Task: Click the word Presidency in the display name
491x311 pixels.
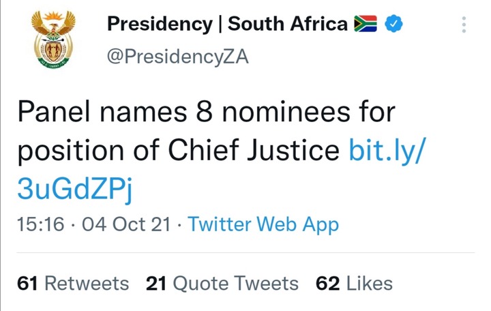Action: 160,25
